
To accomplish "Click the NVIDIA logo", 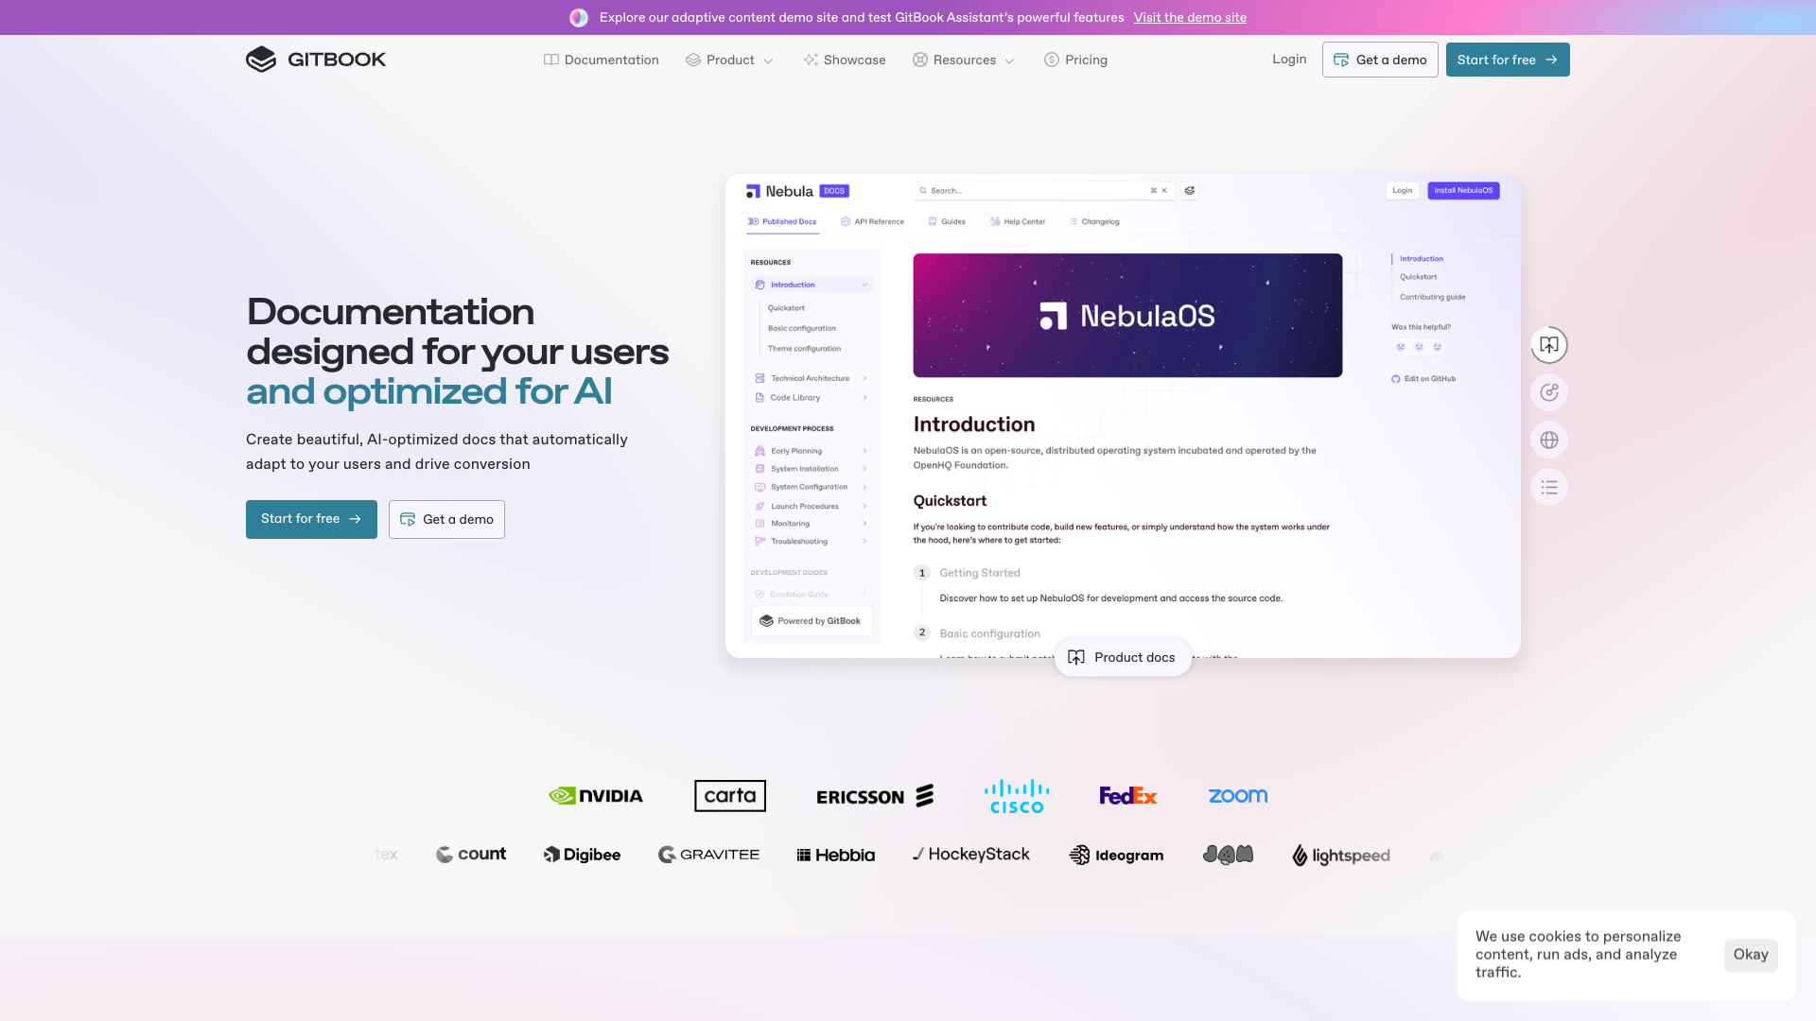I will [x=596, y=796].
